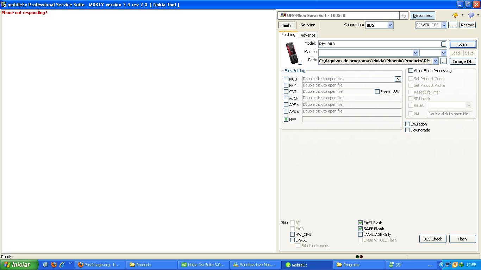Select the Flashing sub-tab
The image size is (481, 270).
pyautogui.click(x=288, y=34)
